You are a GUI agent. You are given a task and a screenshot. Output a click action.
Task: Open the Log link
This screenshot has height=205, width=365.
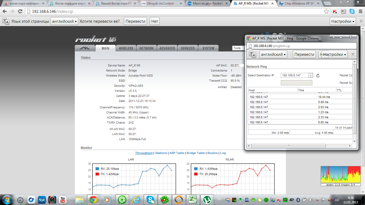223,153
